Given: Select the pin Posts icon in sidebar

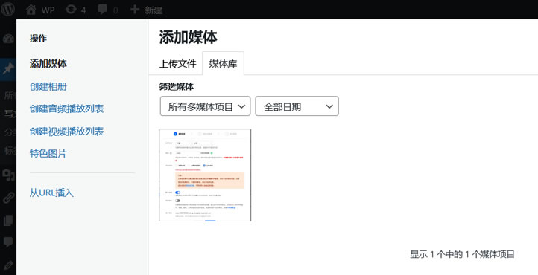Looking at the screenshot, I should [x=8, y=69].
